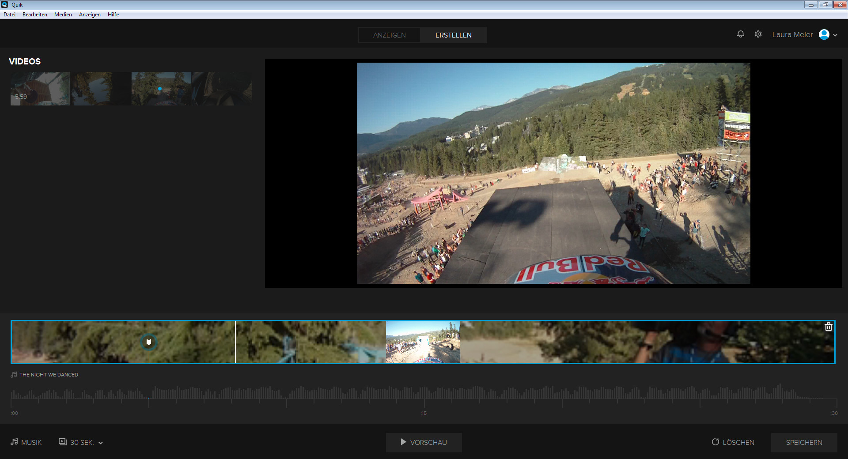The width and height of the screenshot is (848, 459).
Task: Open the Medien menu
Action: [63, 15]
